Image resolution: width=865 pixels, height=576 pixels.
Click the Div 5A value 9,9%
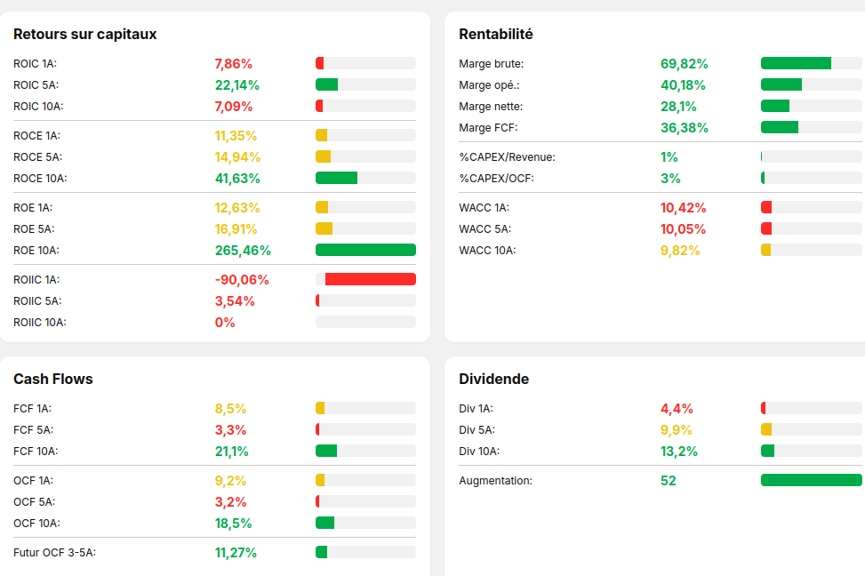[677, 429]
